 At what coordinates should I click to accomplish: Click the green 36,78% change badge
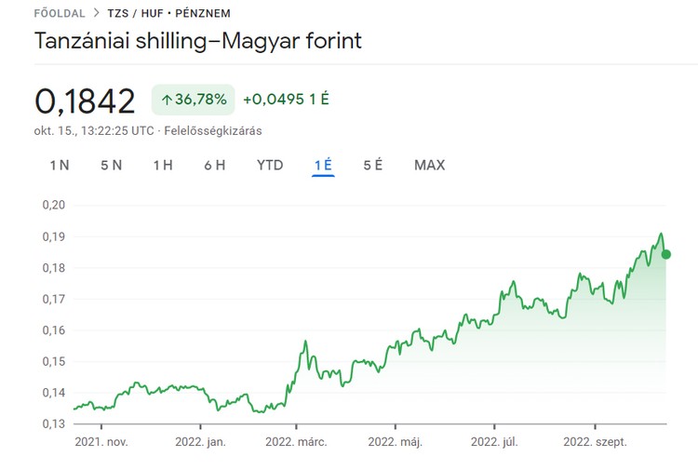tap(193, 100)
